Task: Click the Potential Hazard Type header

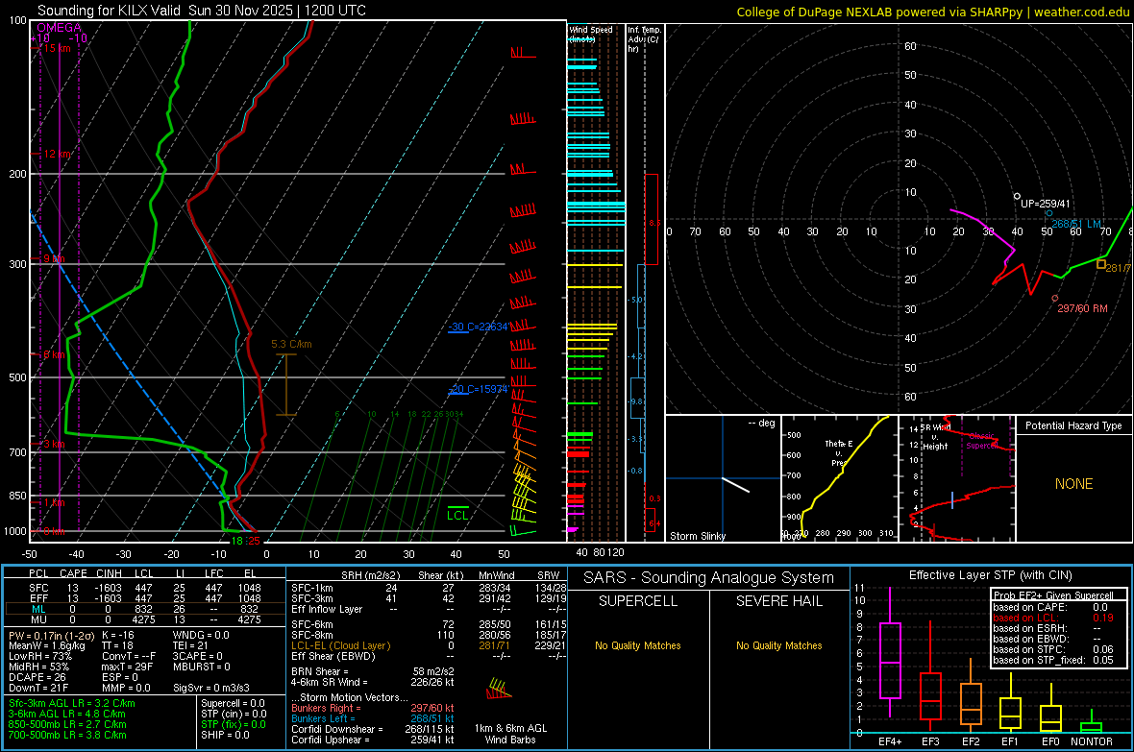Action: click(1073, 425)
